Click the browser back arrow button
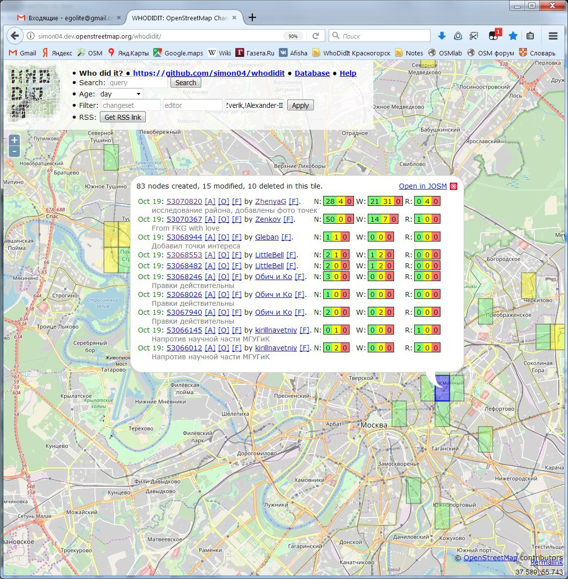Screen dimensions: 568x579 click(14, 36)
